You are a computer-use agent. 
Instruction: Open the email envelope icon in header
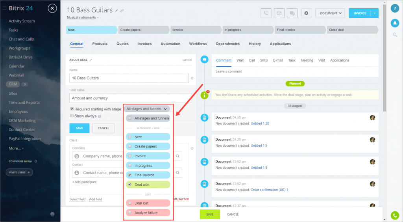(x=279, y=13)
